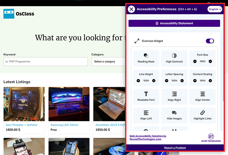Enable the Readable Font option
228x155 pixels.
146,97
